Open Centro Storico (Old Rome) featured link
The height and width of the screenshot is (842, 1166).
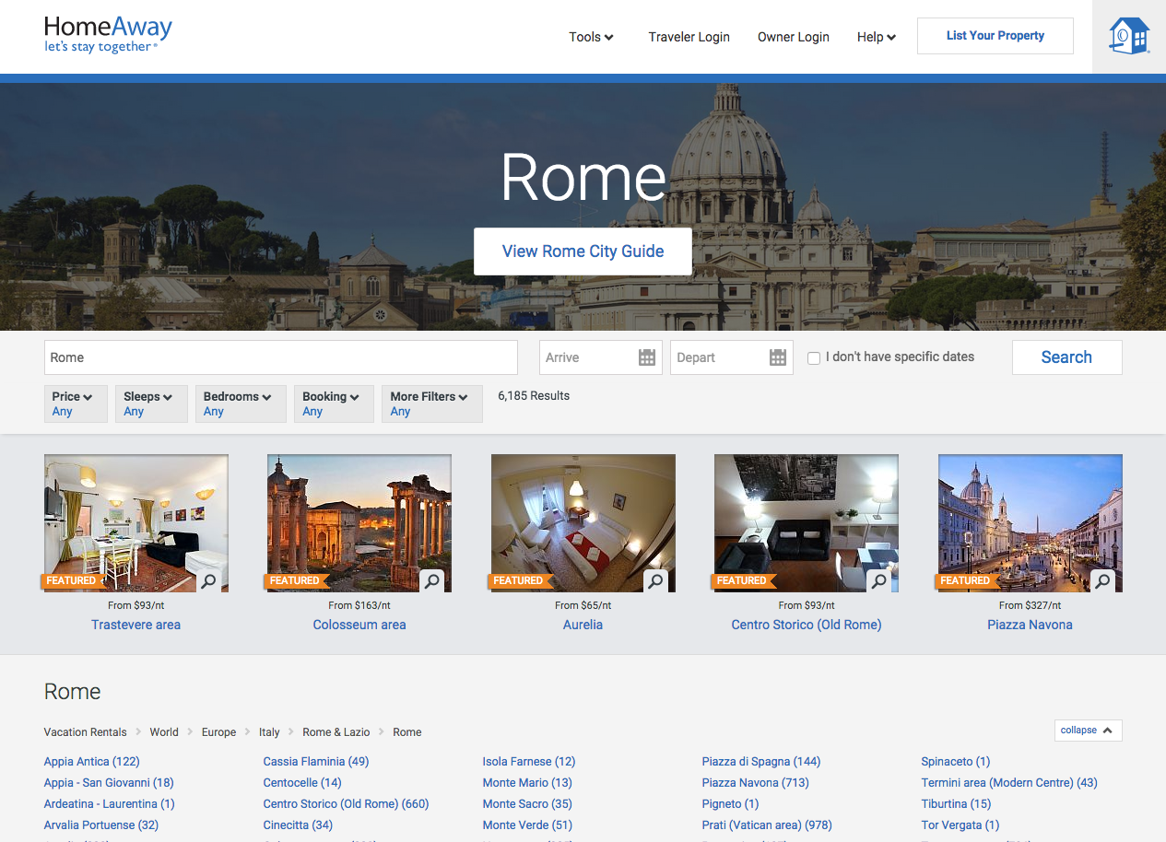807,625
